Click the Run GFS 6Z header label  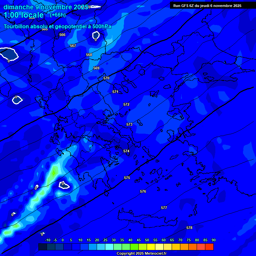coord(207,6)
